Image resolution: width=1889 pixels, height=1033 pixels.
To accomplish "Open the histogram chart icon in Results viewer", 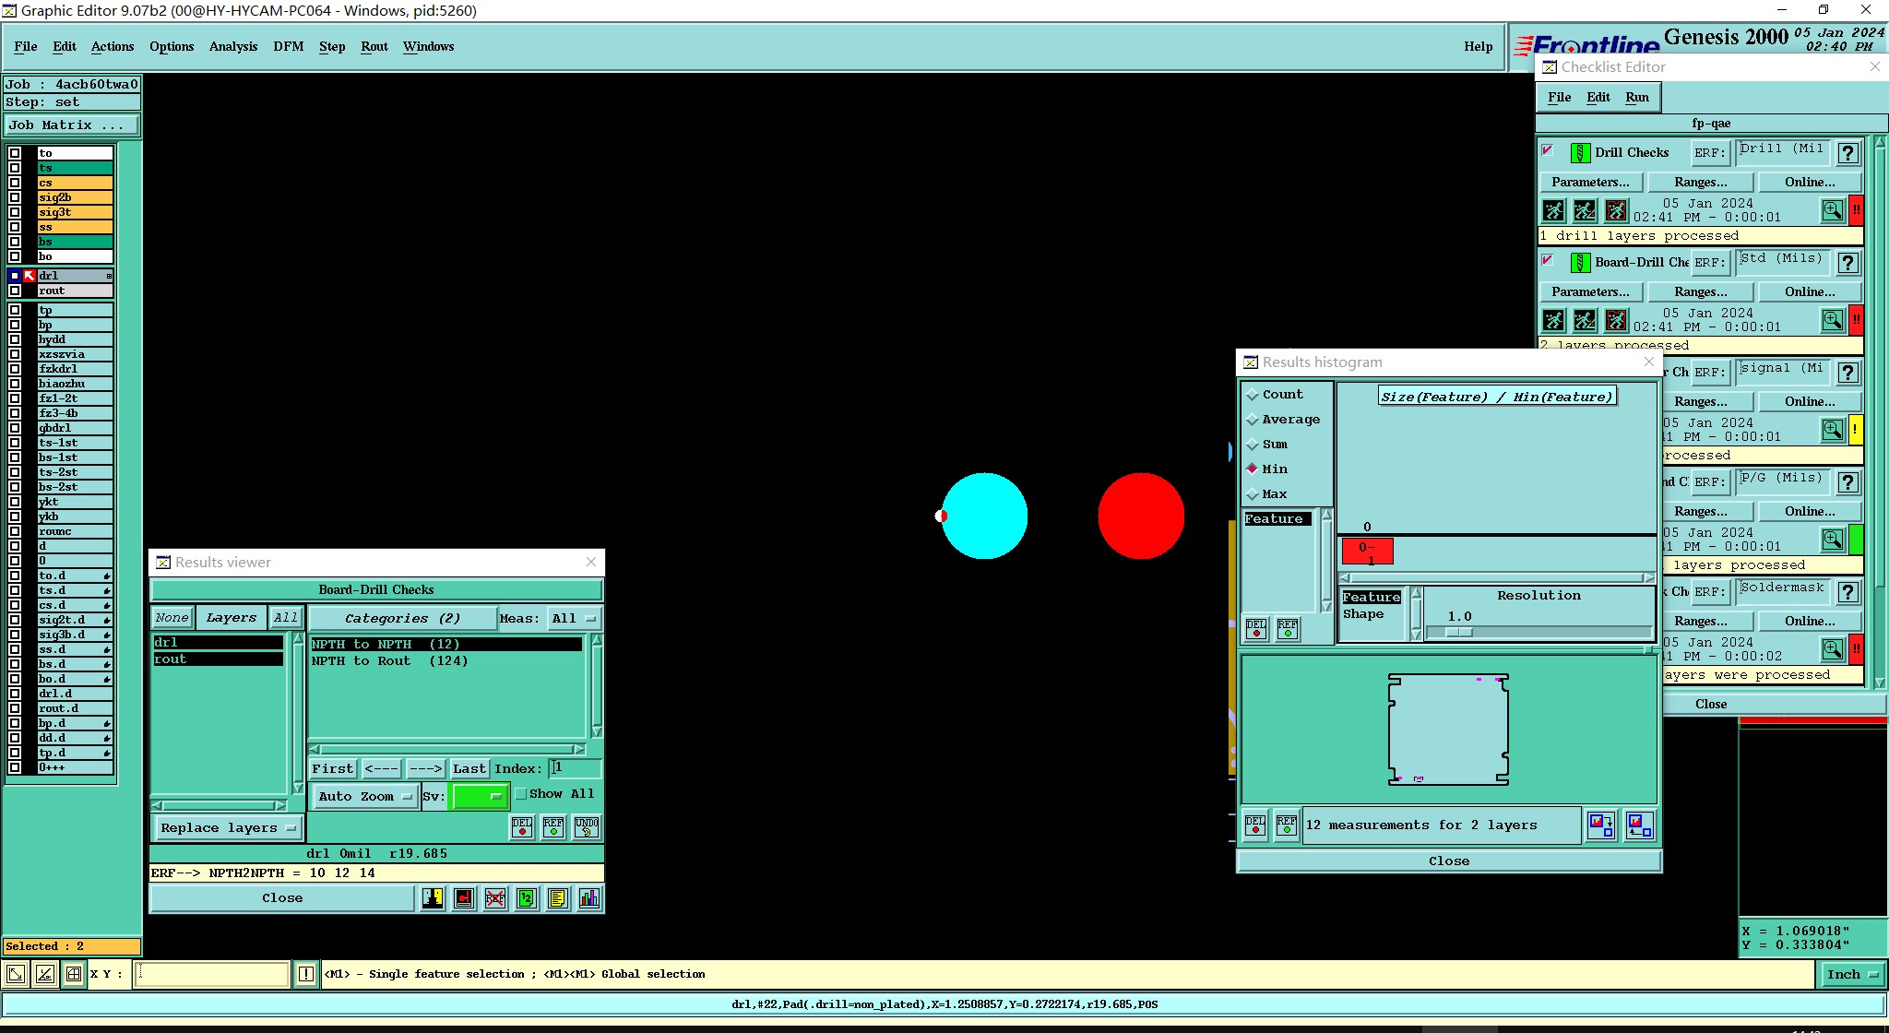I will (x=589, y=898).
